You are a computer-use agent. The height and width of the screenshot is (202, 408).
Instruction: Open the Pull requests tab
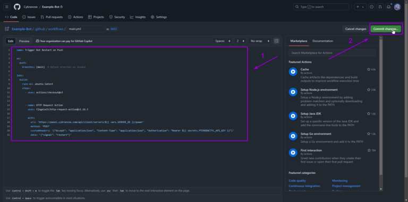[52, 17]
